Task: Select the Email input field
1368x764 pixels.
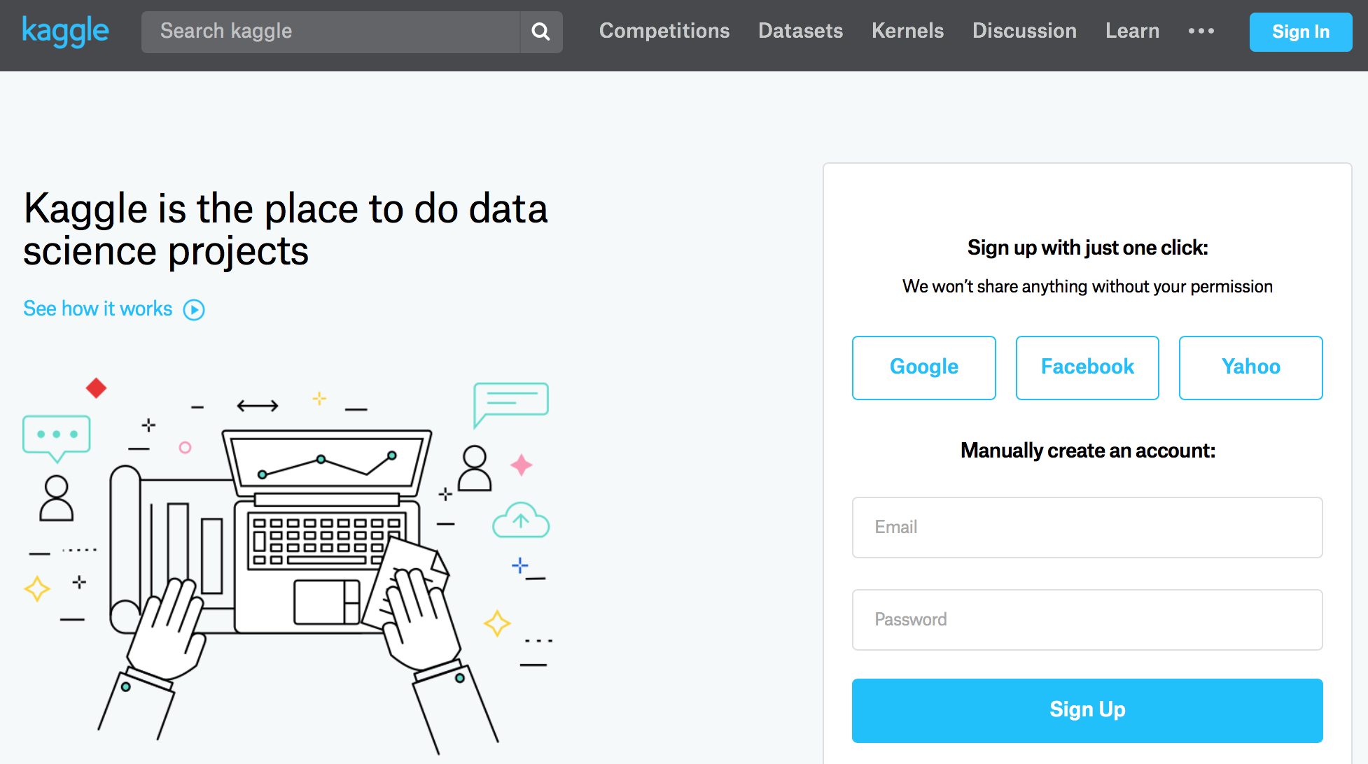Action: pos(1087,525)
